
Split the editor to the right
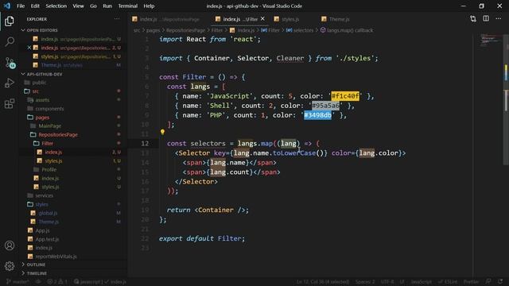(486, 19)
